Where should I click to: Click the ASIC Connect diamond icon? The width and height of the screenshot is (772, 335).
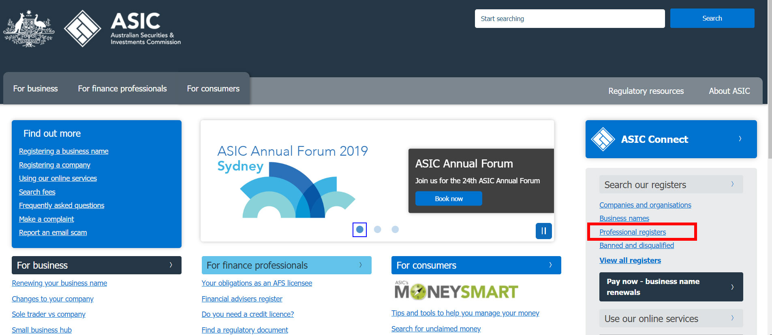(x=603, y=139)
